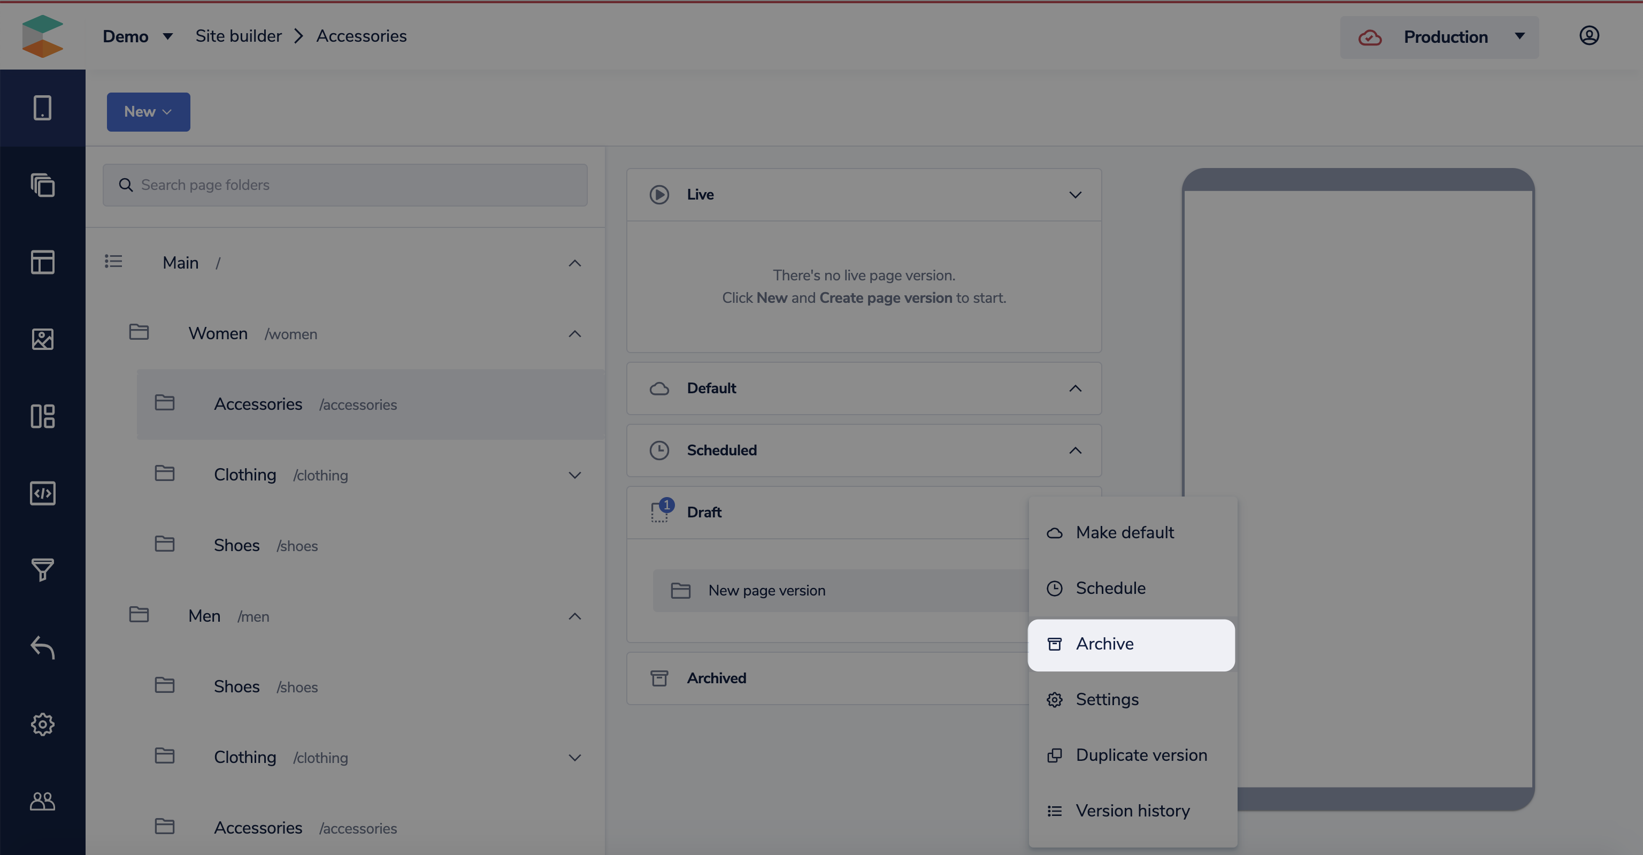Image resolution: width=1643 pixels, height=855 pixels.
Task: Open the layout template icon in sidebar
Action: [43, 262]
